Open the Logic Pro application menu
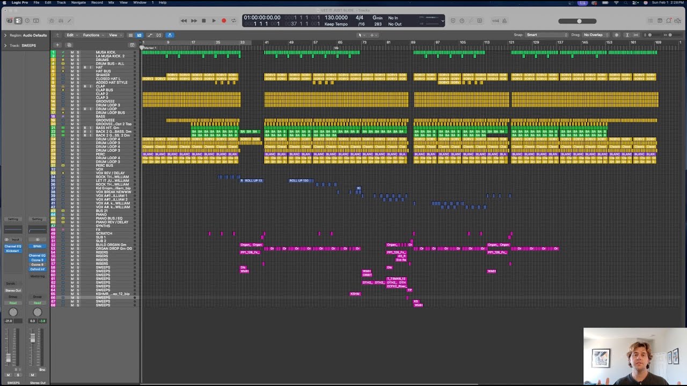Image resolution: width=687 pixels, height=386 pixels. [x=20, y=3]
